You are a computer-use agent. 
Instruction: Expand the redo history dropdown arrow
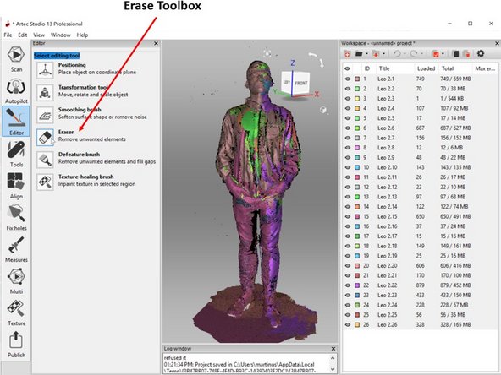[421, 54]
